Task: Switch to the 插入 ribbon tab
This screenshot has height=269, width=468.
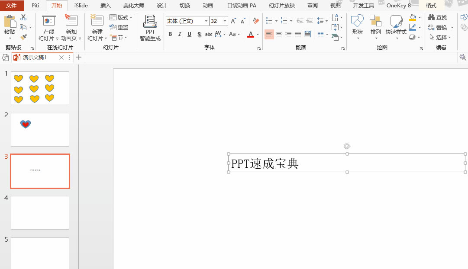Action: [x=105, y=6]
